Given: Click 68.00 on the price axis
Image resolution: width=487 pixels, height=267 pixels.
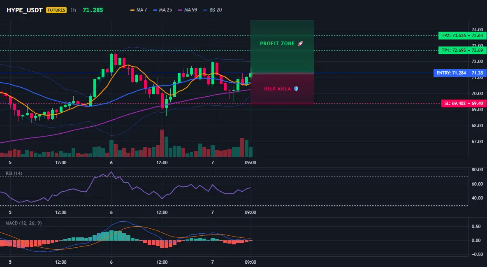Looking at the screenshot, I should coord(477,125).
